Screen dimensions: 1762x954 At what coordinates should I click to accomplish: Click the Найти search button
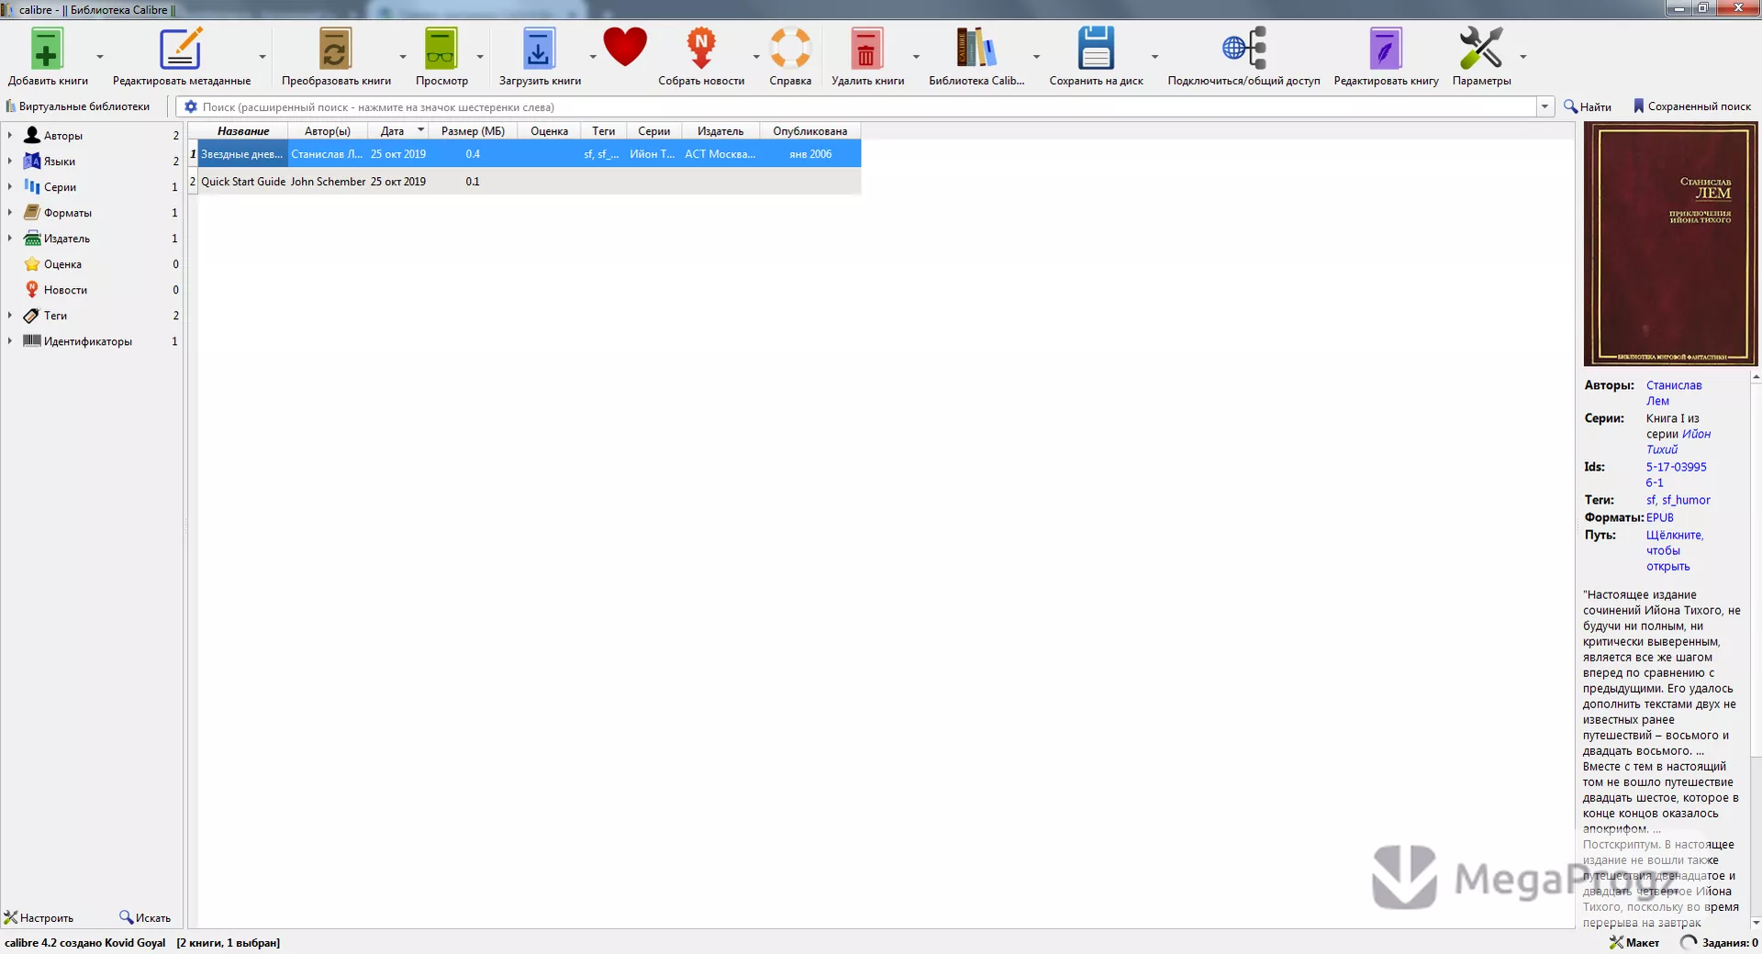(x=1589, y=106)
